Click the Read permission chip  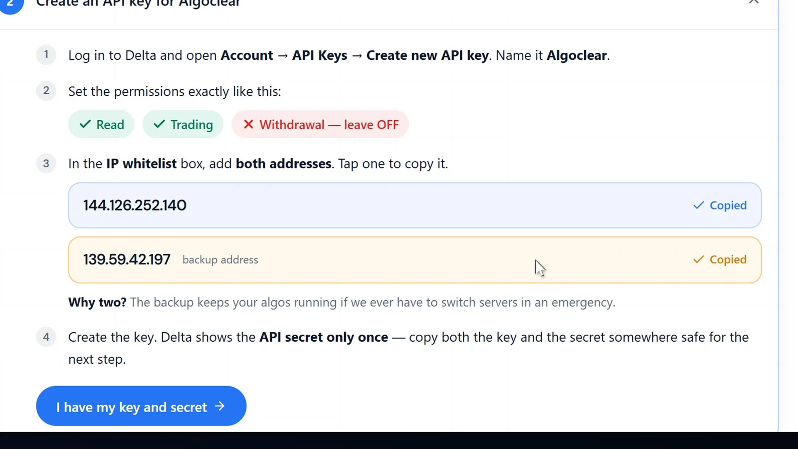pos(101,124)
